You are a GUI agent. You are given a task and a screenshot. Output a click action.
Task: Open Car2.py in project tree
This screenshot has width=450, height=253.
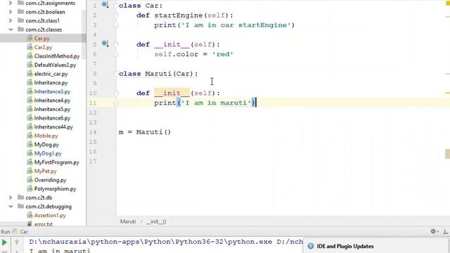(43, 47)
